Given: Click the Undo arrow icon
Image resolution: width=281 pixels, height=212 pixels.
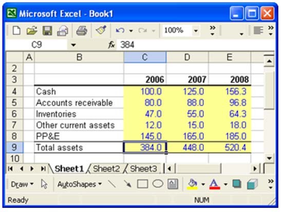Looking at the screenshot, I should 120,30.
